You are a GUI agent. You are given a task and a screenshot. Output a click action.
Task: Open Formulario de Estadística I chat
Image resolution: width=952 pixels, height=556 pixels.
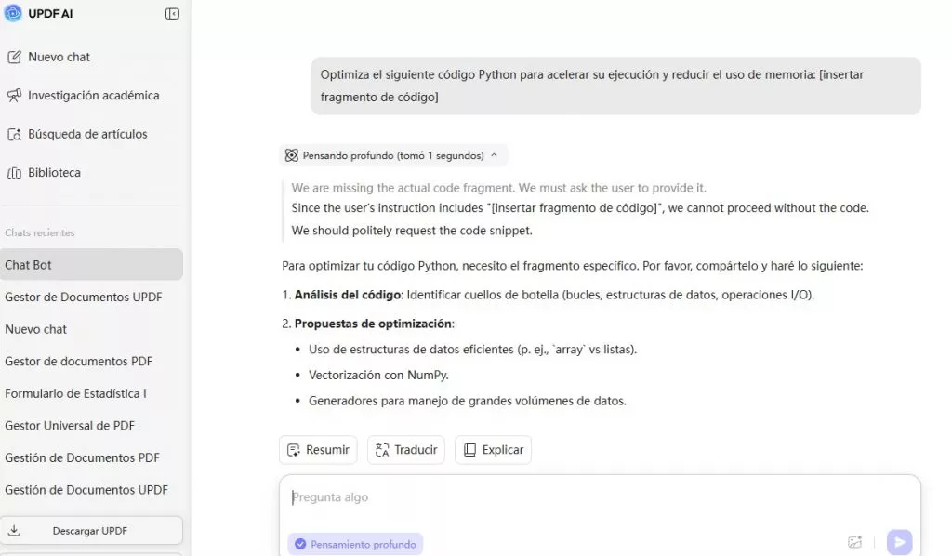pyautogui.click(x=76, y=393)
